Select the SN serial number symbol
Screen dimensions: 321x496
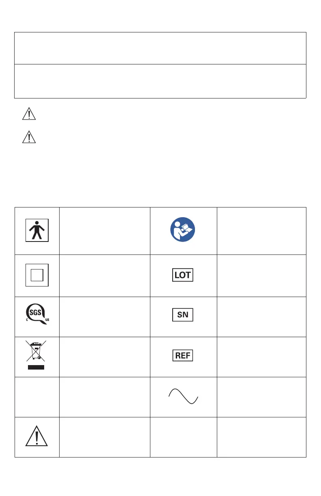click(x=182, y=315)
